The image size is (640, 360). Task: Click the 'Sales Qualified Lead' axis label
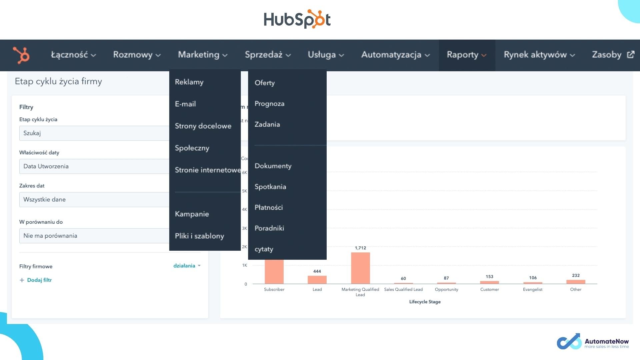pyautogui.click(x=403, y=290)
